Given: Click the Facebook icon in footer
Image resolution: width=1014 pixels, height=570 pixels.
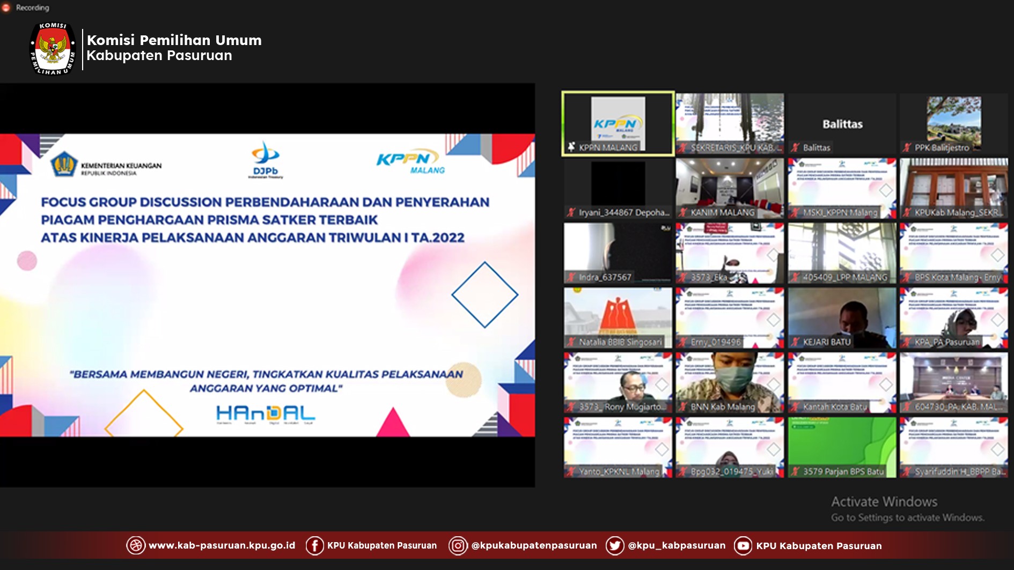Looking at the screenshot, I should (314, 545).
